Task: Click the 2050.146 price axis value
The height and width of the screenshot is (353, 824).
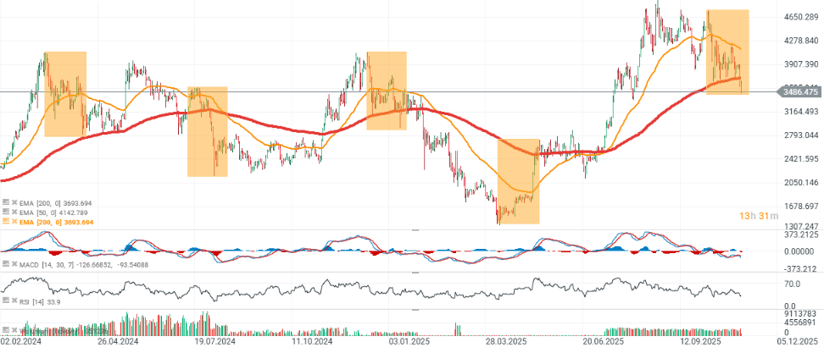Action: [801, 183]
